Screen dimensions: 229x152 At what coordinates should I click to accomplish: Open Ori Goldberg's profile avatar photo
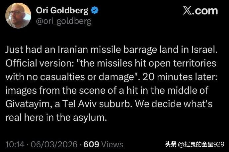[18, 15]
